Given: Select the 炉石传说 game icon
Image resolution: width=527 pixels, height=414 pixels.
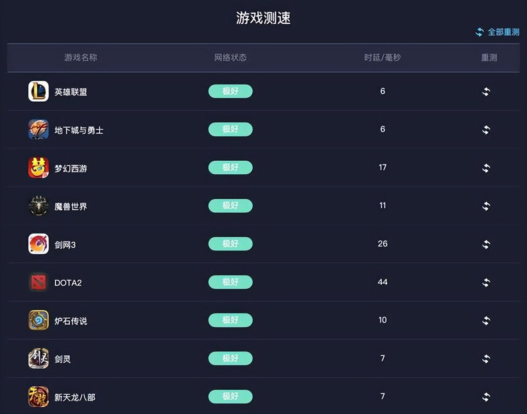Looking at the screenshot, I should pos(38,320).
